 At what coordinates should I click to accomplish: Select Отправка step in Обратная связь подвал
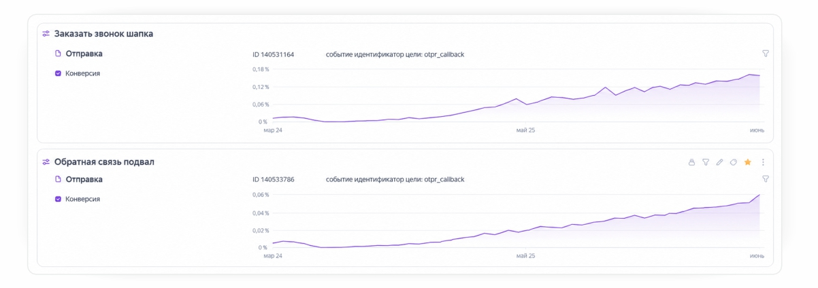pos(84,179)
